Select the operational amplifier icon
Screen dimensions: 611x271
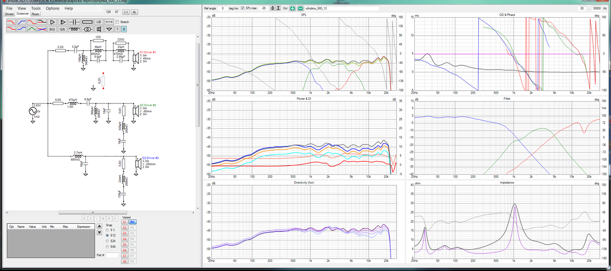(63, 22)
